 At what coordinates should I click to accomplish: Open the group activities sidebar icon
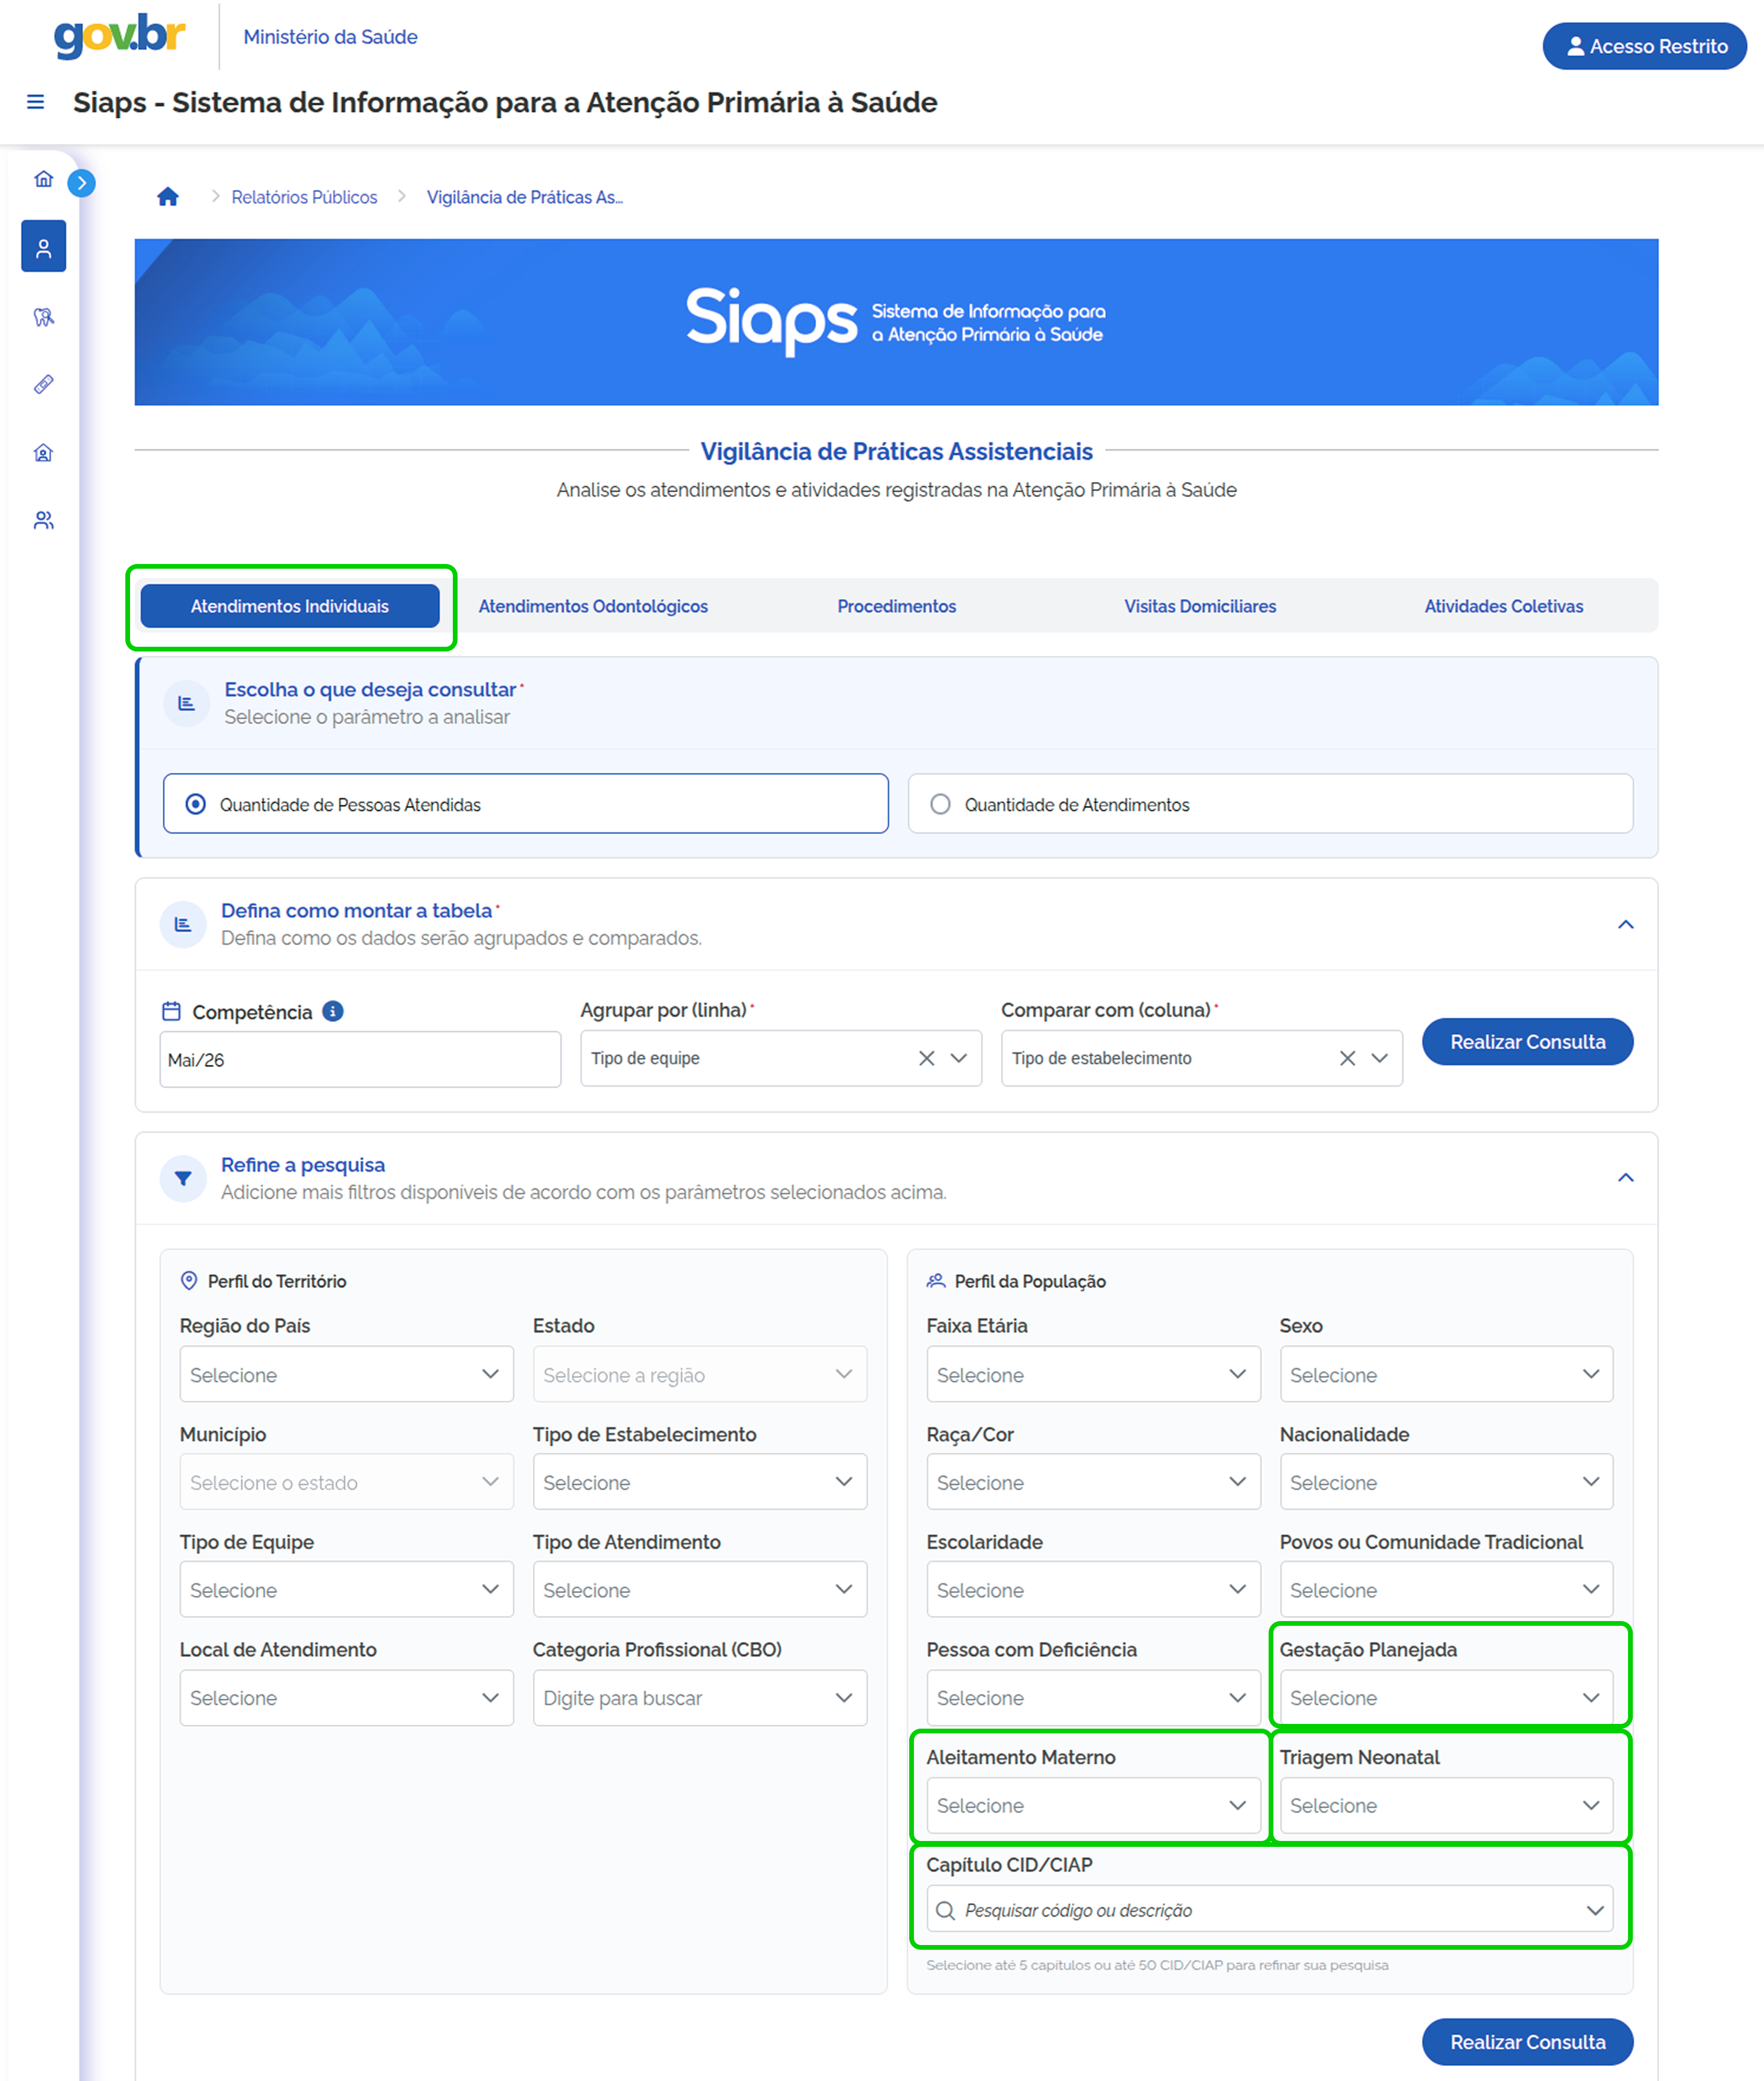coord(43,520)
